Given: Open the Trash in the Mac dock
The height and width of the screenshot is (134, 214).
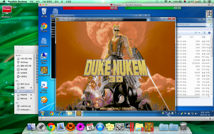Looking at the screenshot, I should click(x=183, y=127).
